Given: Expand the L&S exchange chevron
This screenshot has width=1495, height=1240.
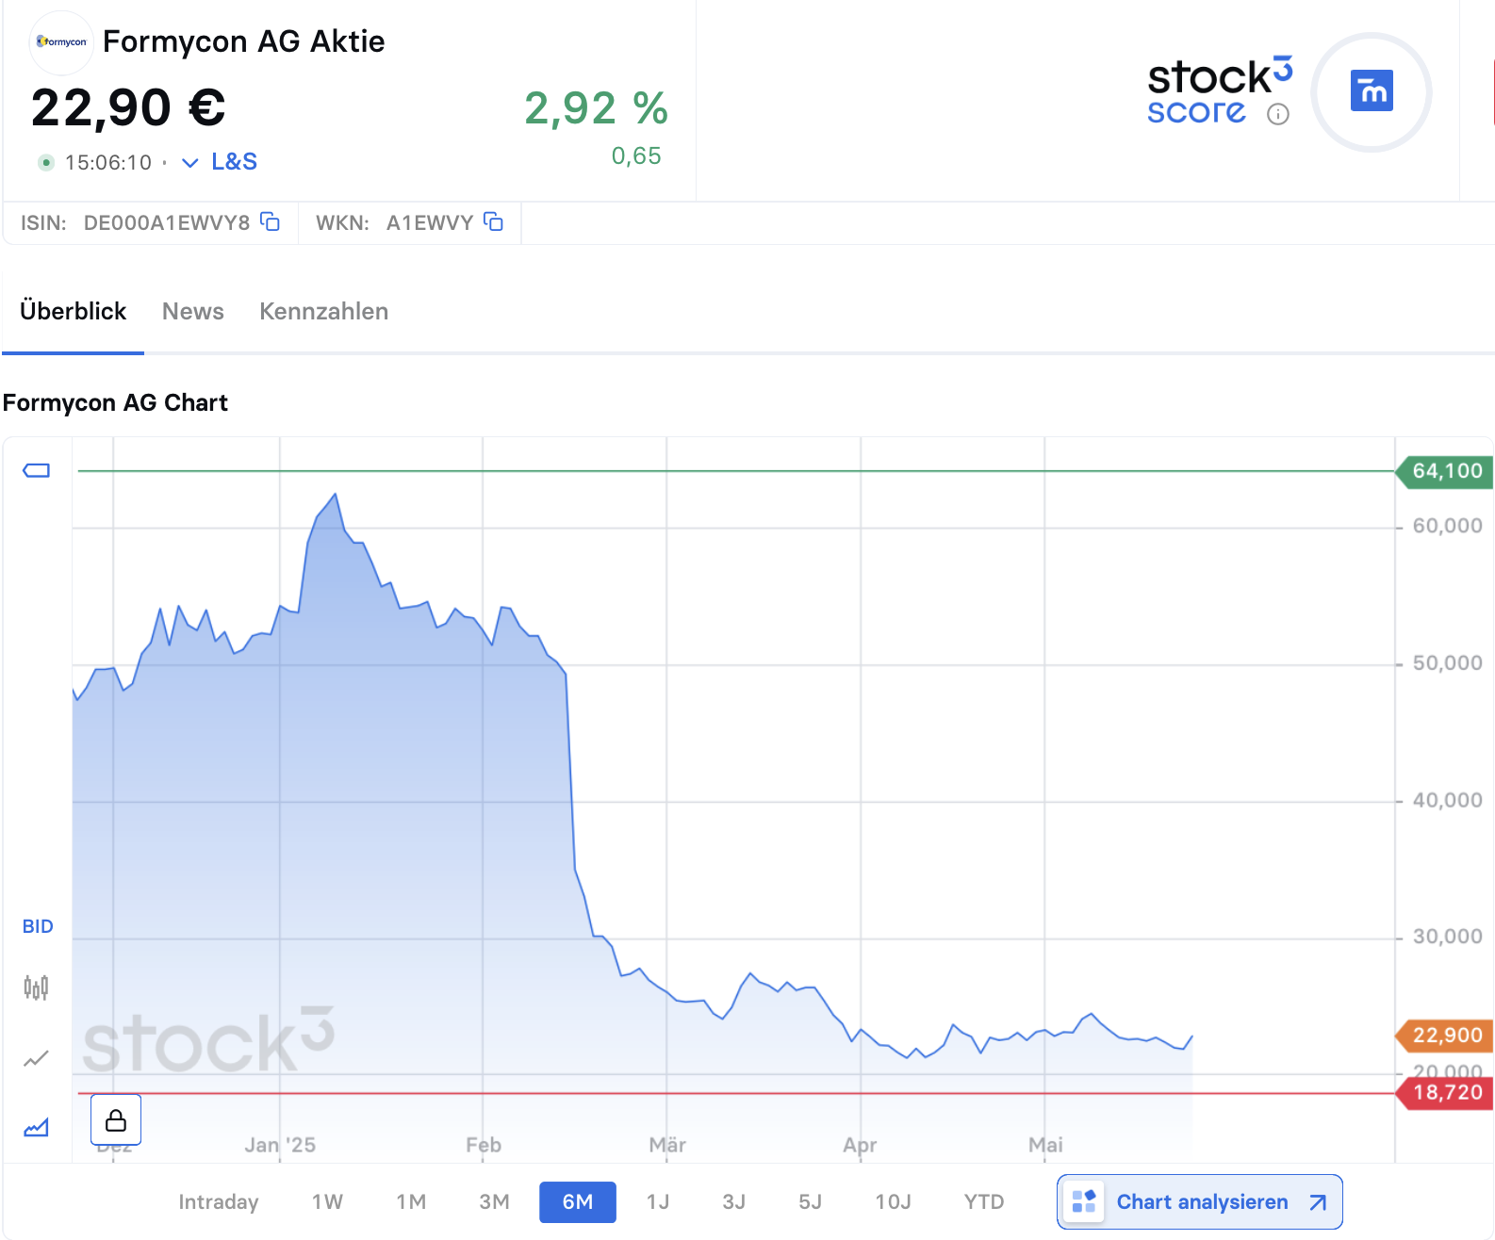Looking at the screenshot, I should [190, 162].
